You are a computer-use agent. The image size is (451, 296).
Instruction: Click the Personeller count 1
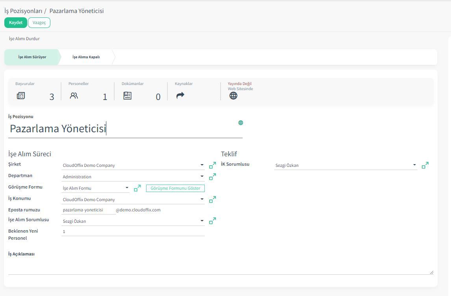click(x=105, y=97)
